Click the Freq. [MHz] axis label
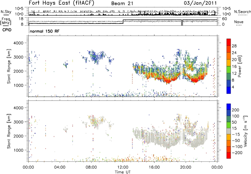 click(x=6, y=21)
